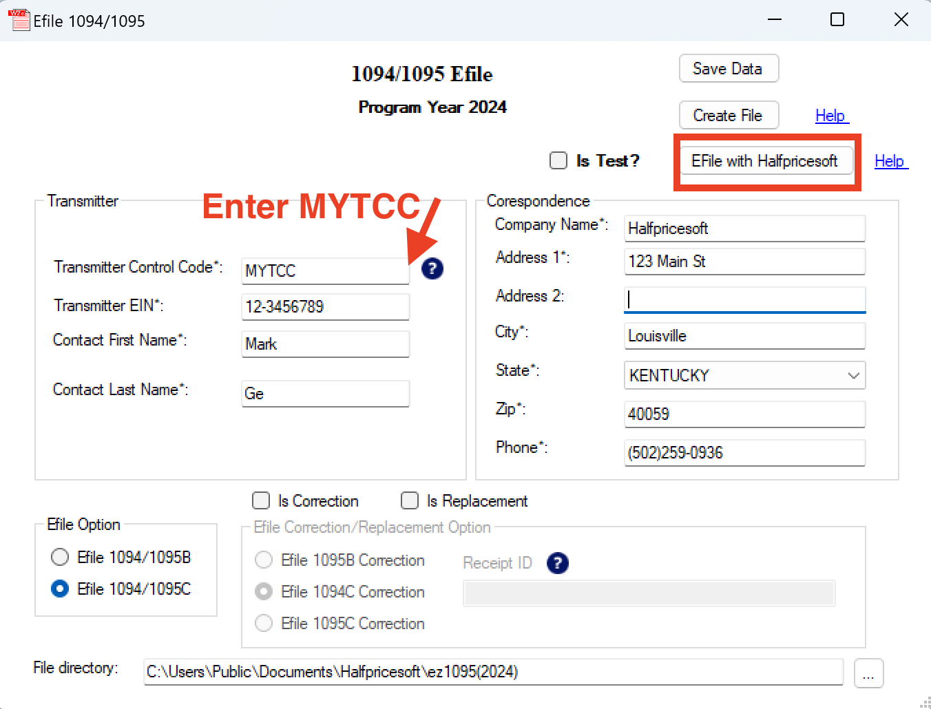Image resolution: width=931 pixels, height=709 pixels.
Task: Click the City field containing Louisville
Action: [744, 335]
